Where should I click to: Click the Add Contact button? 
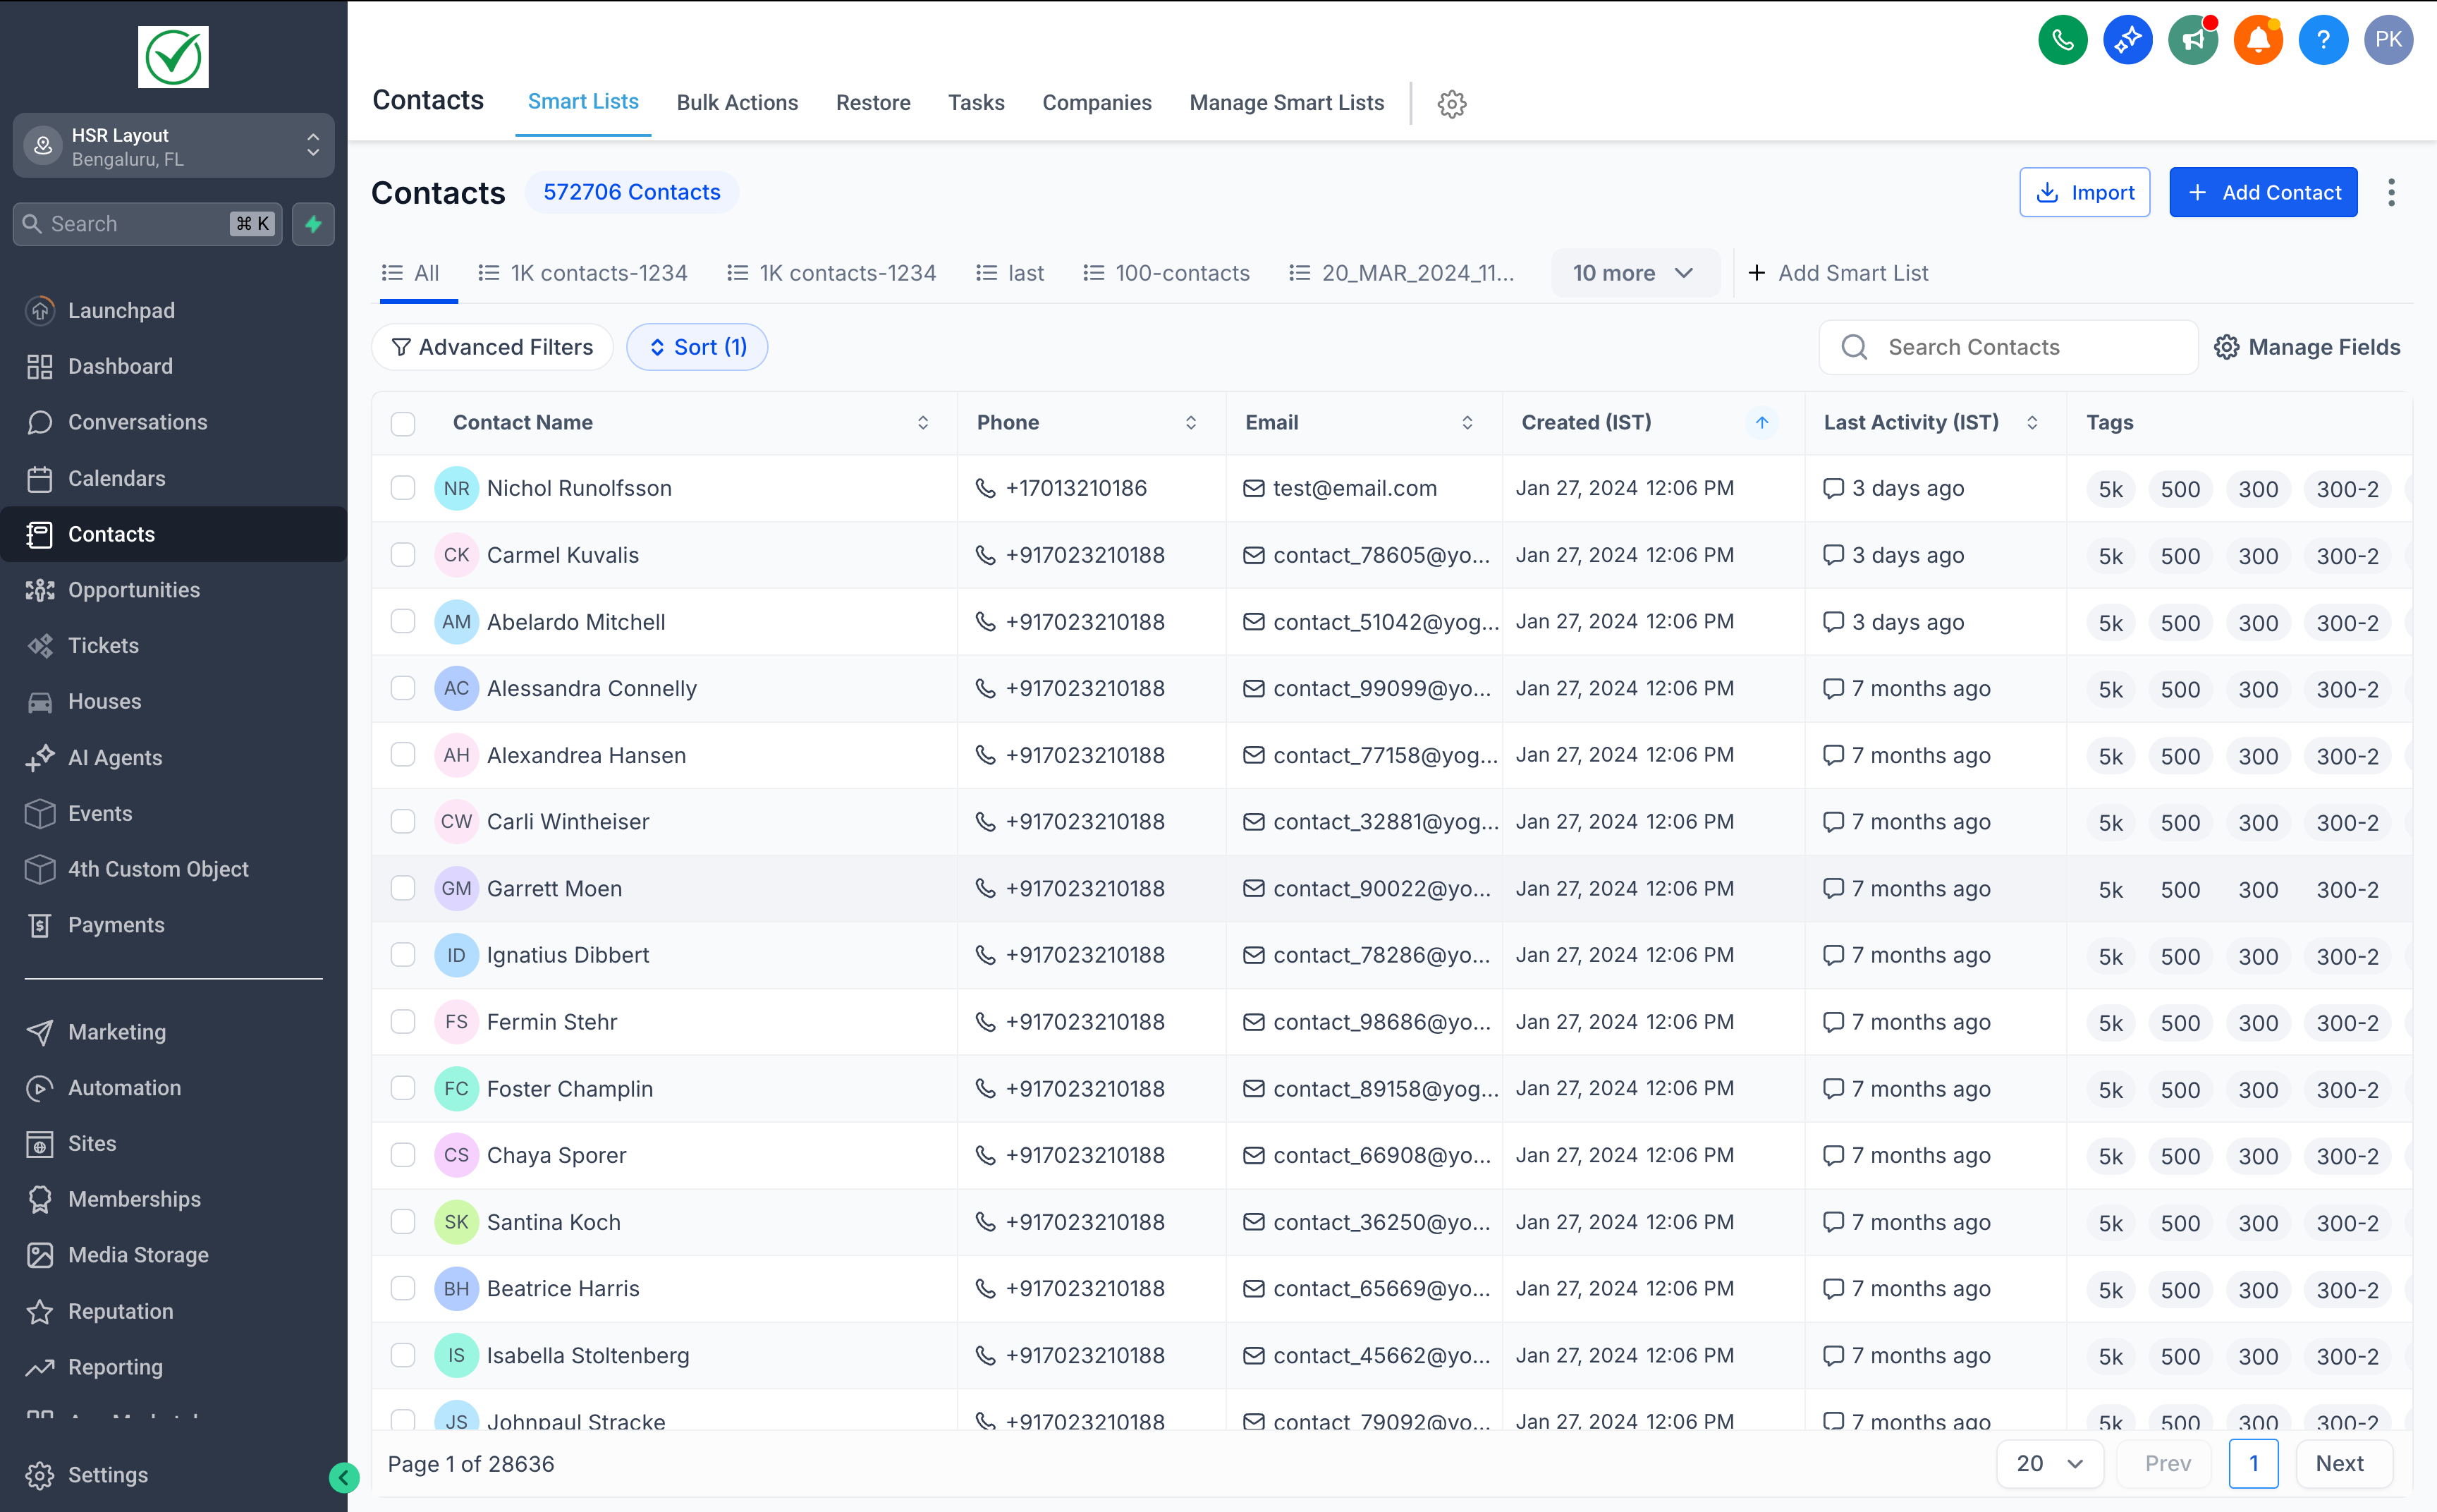pos(2263,192)
